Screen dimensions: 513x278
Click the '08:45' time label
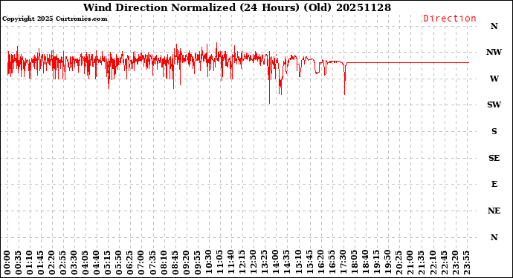tap(175, 263)
